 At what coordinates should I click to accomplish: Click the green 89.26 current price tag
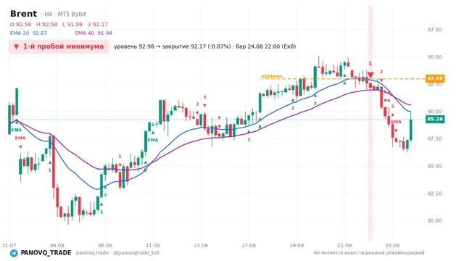(435, 119)
